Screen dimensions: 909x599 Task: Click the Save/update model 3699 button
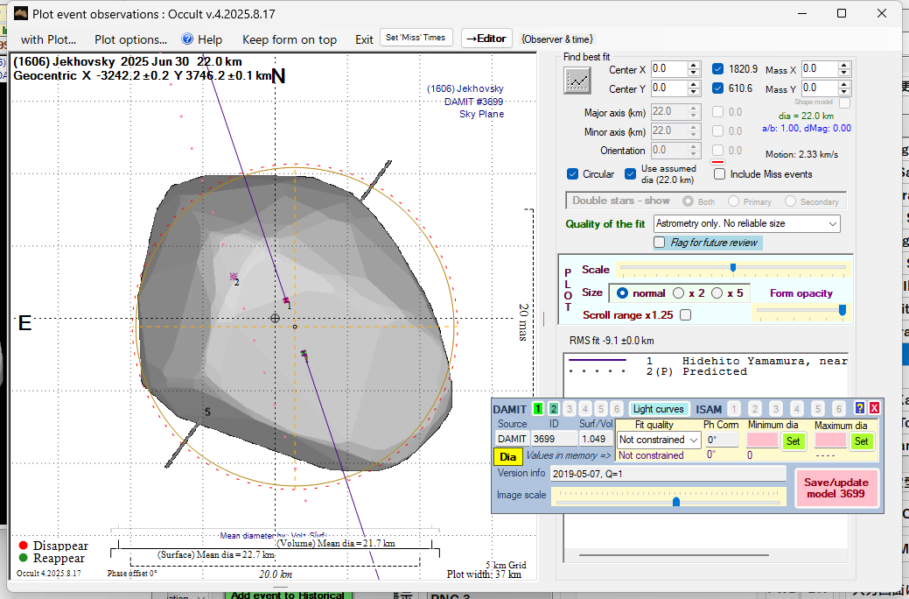coord(835,488)
